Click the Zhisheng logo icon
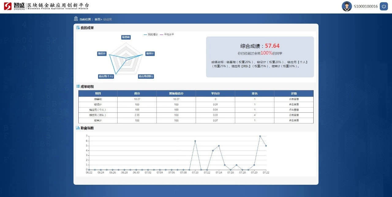392x197 pixels. 8,6
